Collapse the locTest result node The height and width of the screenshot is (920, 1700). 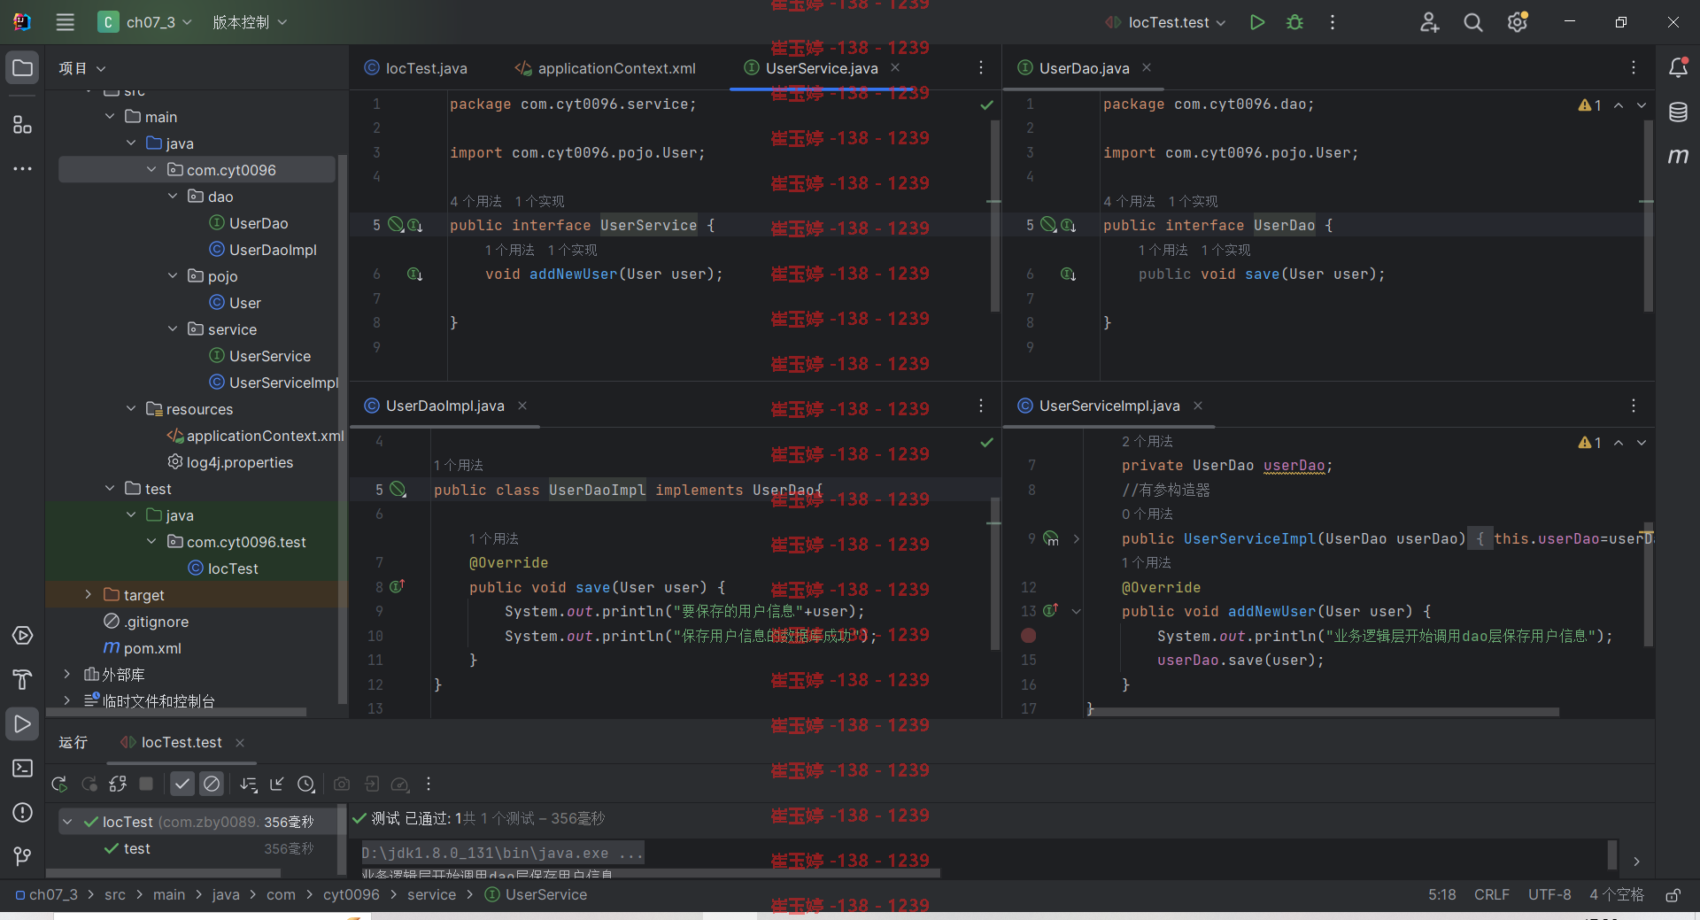point(67,822)
